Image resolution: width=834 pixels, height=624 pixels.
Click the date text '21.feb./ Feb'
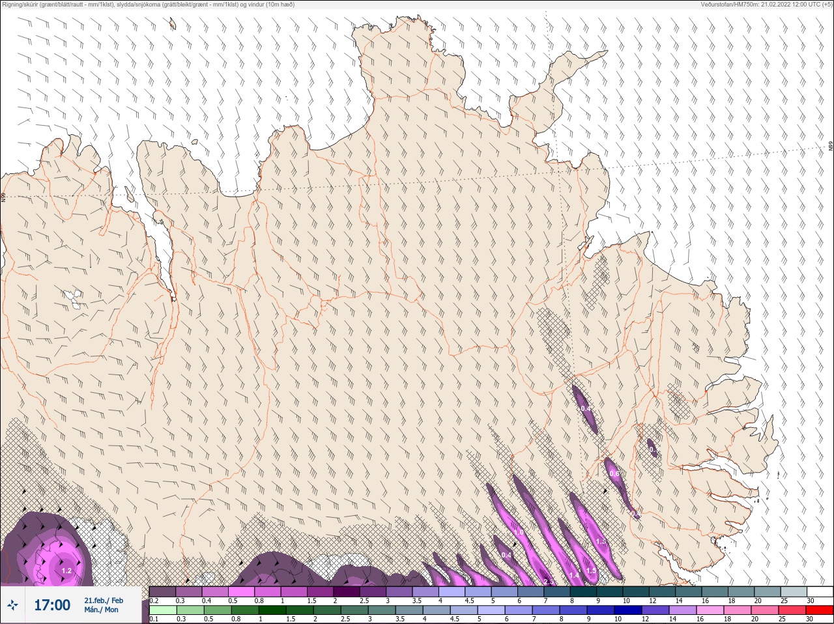click(104, 601)
